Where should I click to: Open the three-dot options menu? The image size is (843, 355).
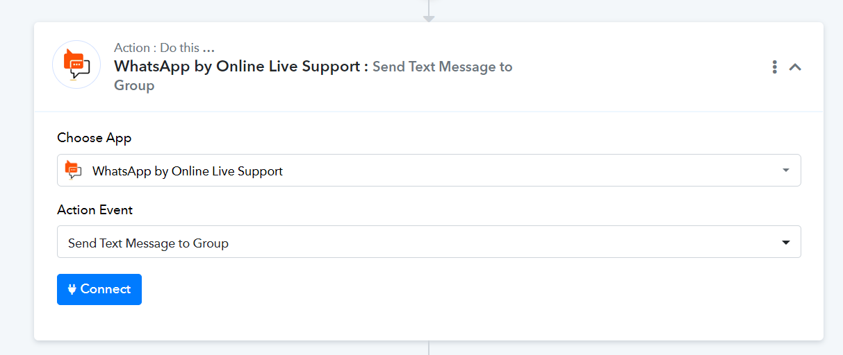[x=774, y=67]
